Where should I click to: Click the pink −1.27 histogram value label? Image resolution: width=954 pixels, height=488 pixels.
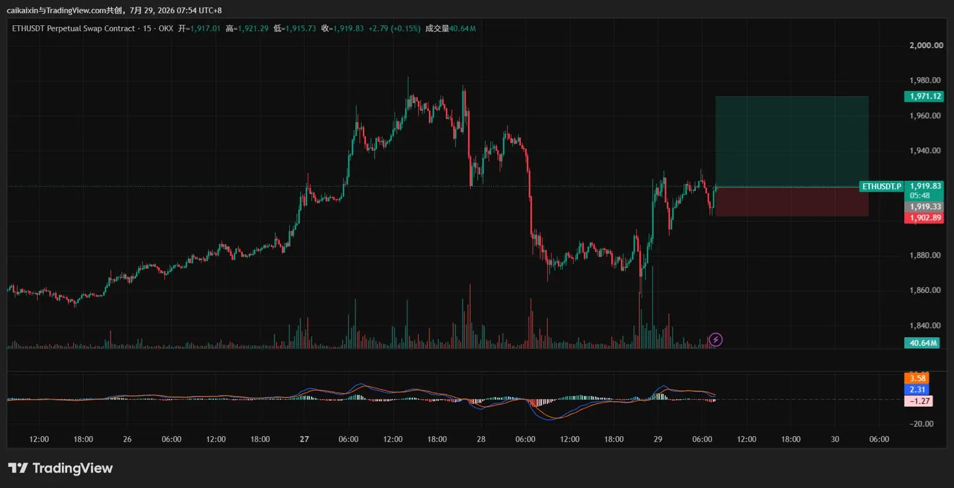(919, 401)
